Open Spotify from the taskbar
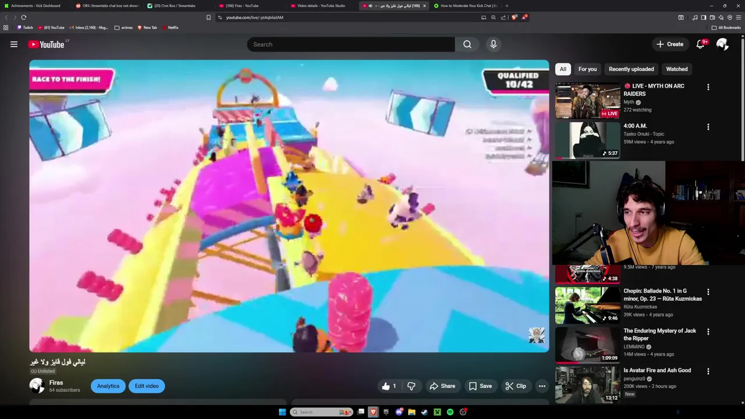 coord(450,412)
